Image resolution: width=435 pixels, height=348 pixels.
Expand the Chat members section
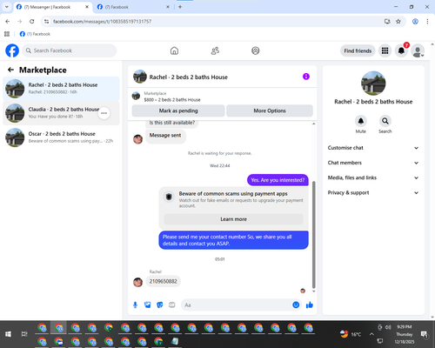[373, 163]
